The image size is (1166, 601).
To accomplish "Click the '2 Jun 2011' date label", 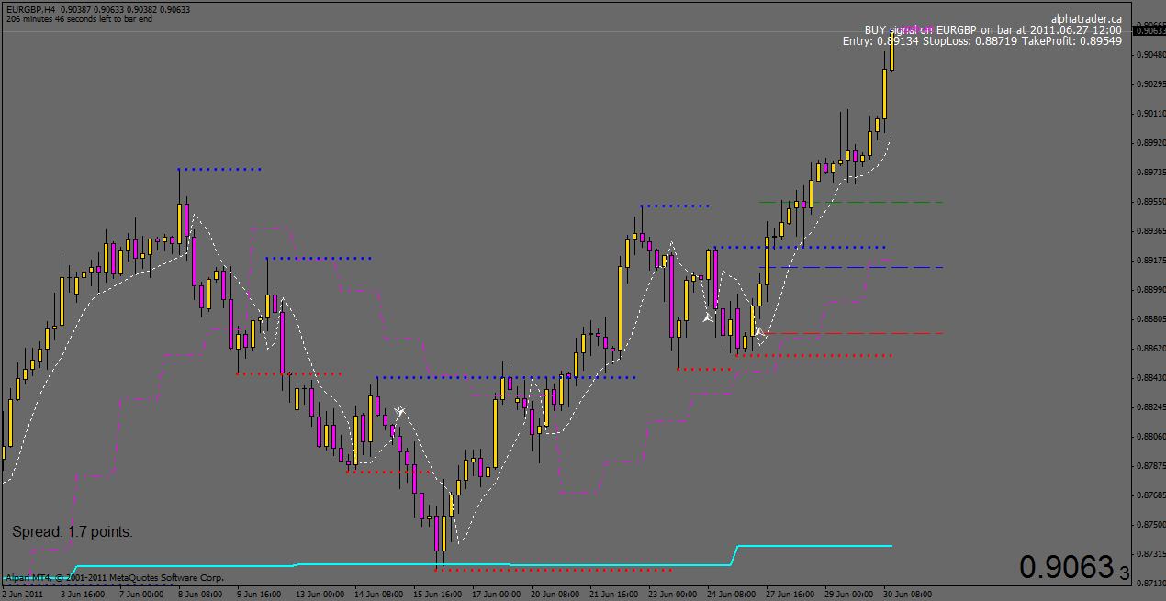I will [x=22, y=594].
